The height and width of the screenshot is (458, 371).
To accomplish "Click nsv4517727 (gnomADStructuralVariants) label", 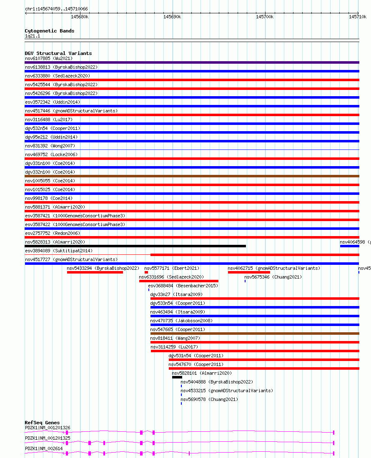I will (71, 260).
